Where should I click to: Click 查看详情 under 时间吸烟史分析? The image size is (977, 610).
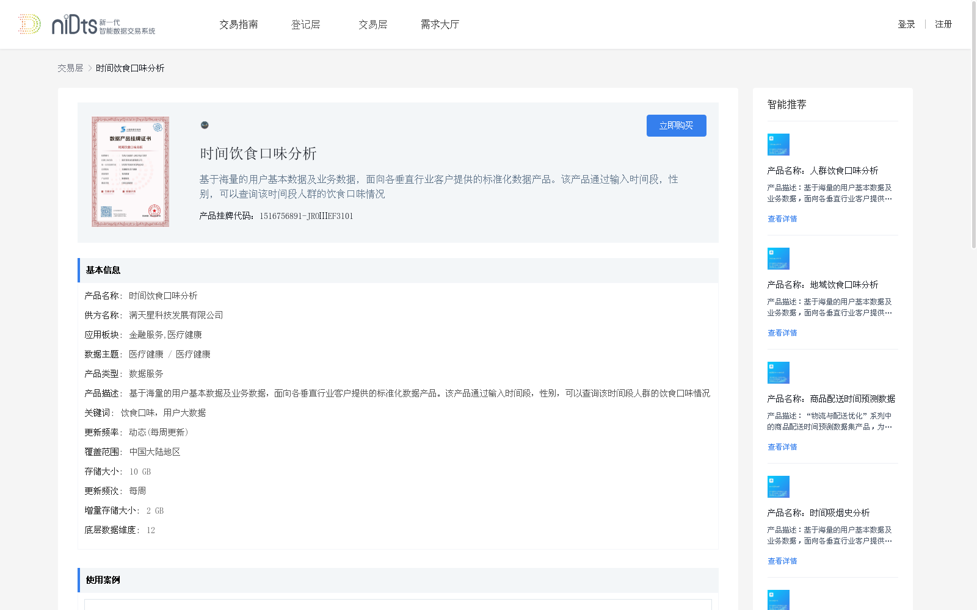pyautogui.click(x=782, y=561)
